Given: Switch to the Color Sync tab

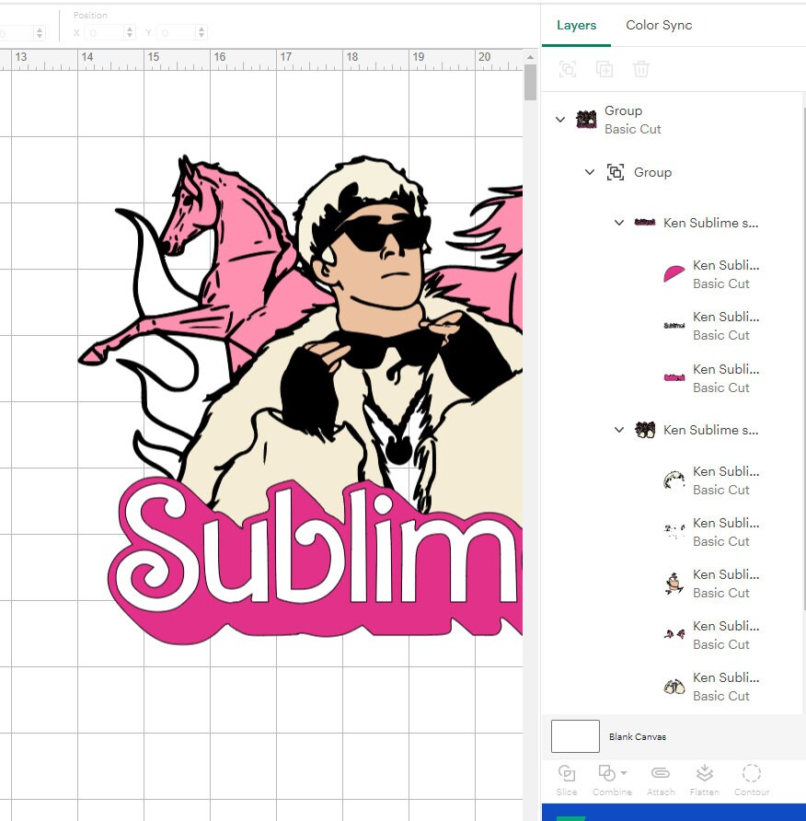Looking at the screenshot, I should click(x=659, y=26).
